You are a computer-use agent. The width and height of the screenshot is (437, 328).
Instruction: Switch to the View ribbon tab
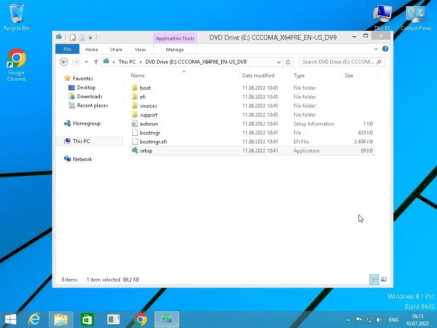pos(140,50)
